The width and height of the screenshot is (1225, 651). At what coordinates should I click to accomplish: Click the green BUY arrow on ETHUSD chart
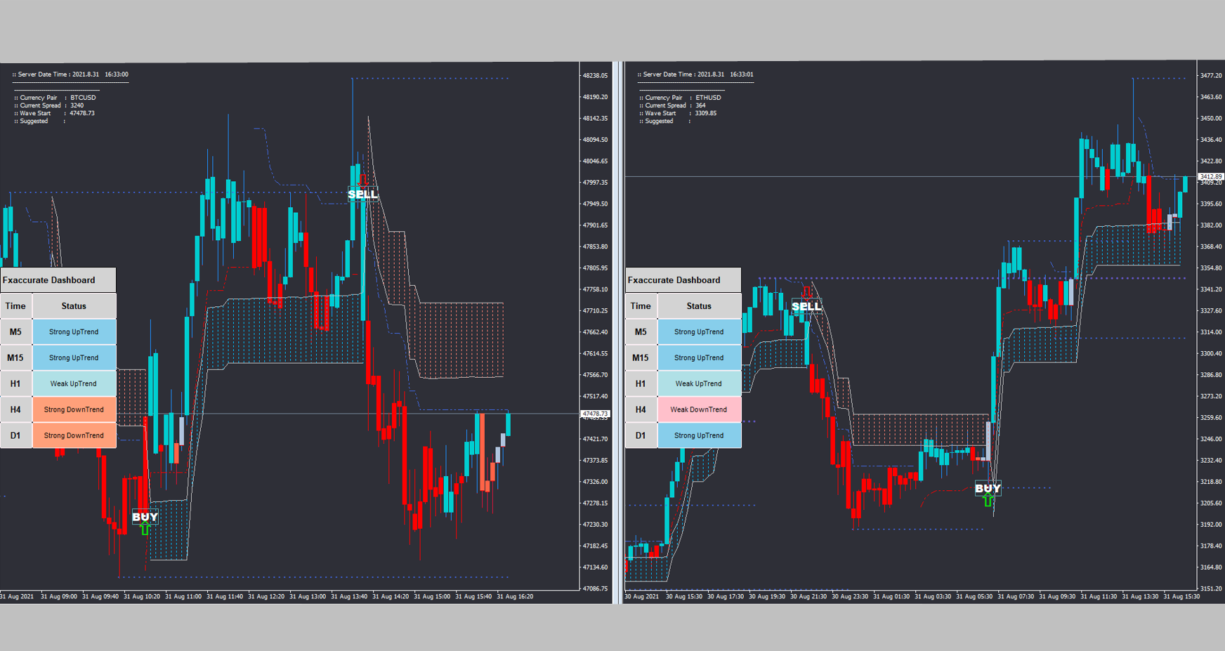click(x=988, y=500)
